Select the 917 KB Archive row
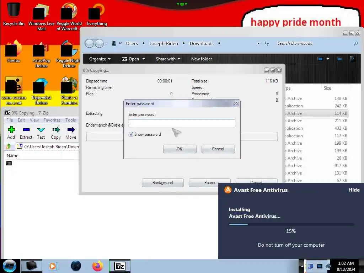364x273 pixels. [317, 166]
